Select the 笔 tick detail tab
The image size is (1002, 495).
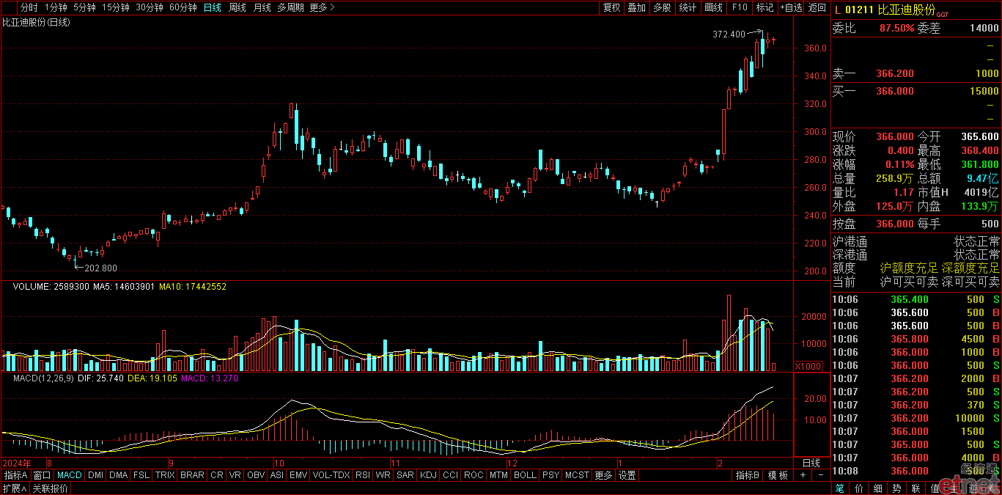(x=840, y=488)
